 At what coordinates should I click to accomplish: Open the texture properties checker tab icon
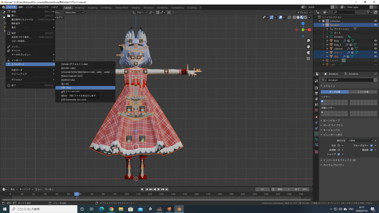pos(316,152)
